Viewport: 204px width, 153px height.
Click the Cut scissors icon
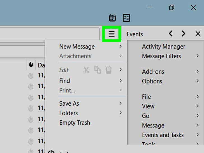tap(86, 70)
